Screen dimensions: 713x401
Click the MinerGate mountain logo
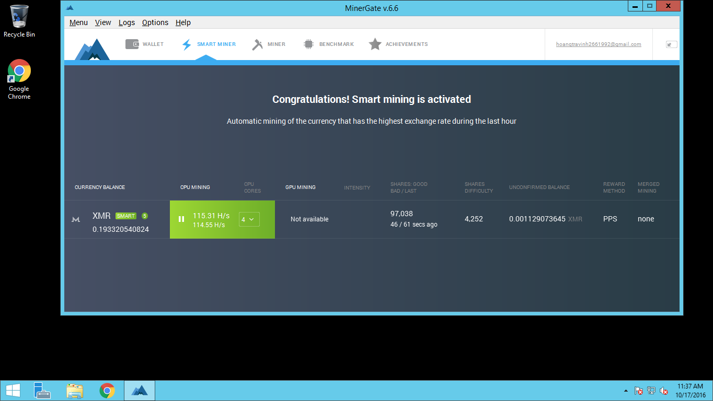point(92,49)
